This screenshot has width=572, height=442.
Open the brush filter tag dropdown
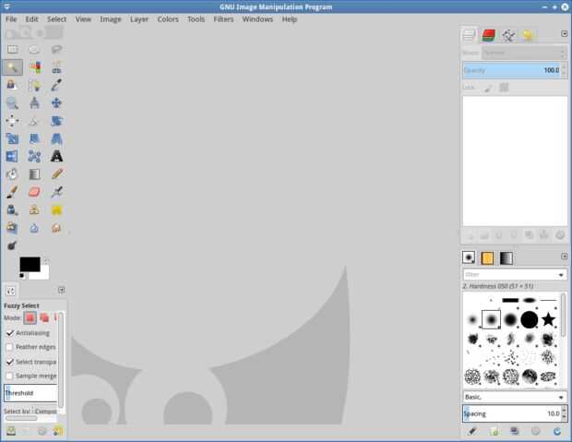[561, 275]
